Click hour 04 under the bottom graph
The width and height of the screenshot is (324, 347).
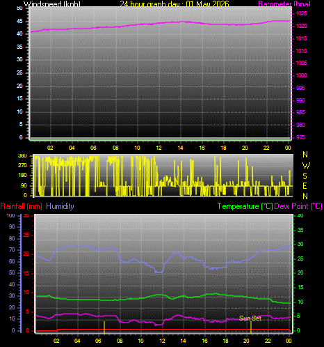[x=77, y=341]
